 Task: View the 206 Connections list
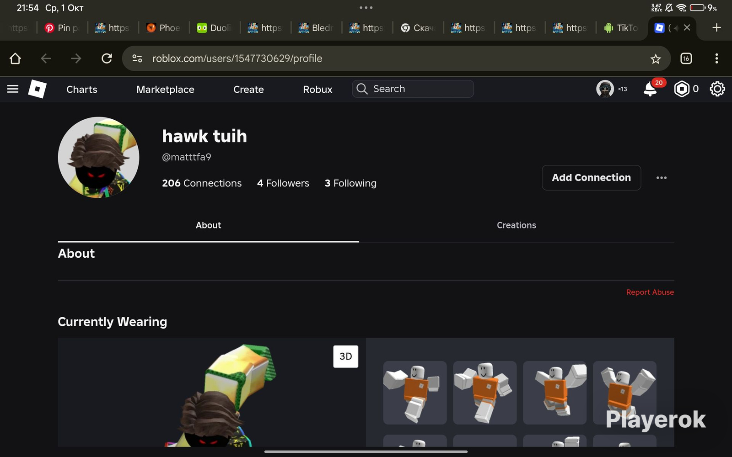(202, 183)
